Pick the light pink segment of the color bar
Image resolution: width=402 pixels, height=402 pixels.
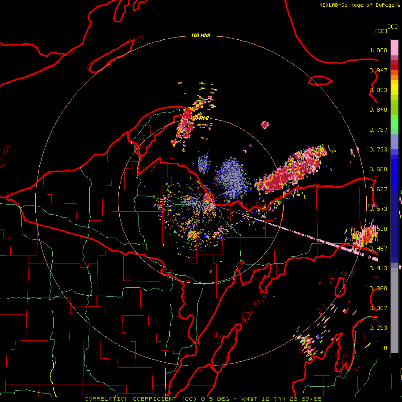(394, 48)
